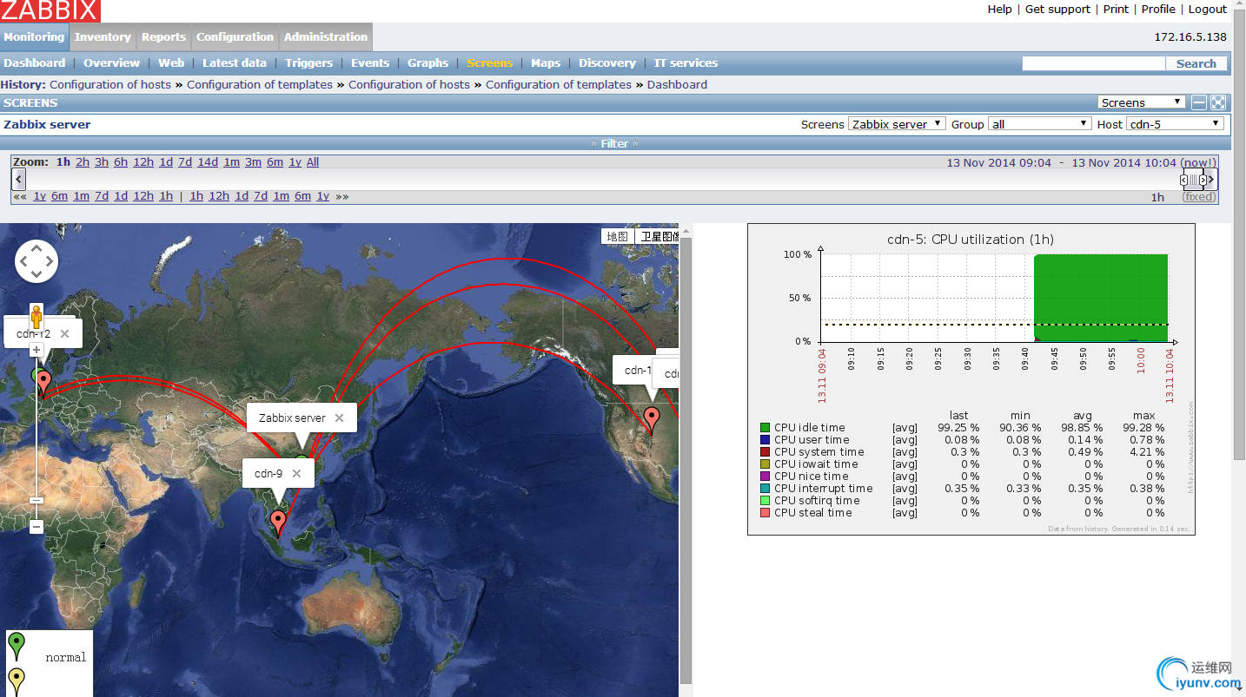Screen dimensions: 1246x697
Task: Click the time range slider handle
Action: coord(1193,180)
